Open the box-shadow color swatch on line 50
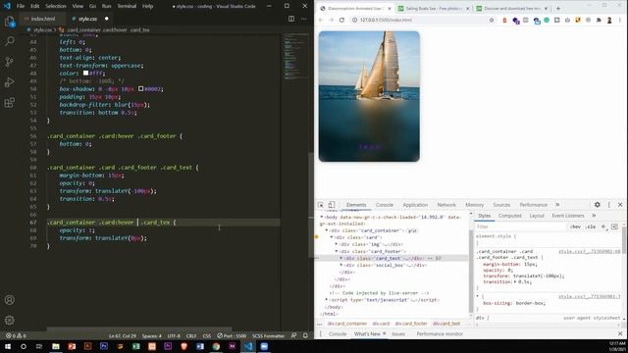This screenshot has width=628, height=353. (x=141, y=89)
